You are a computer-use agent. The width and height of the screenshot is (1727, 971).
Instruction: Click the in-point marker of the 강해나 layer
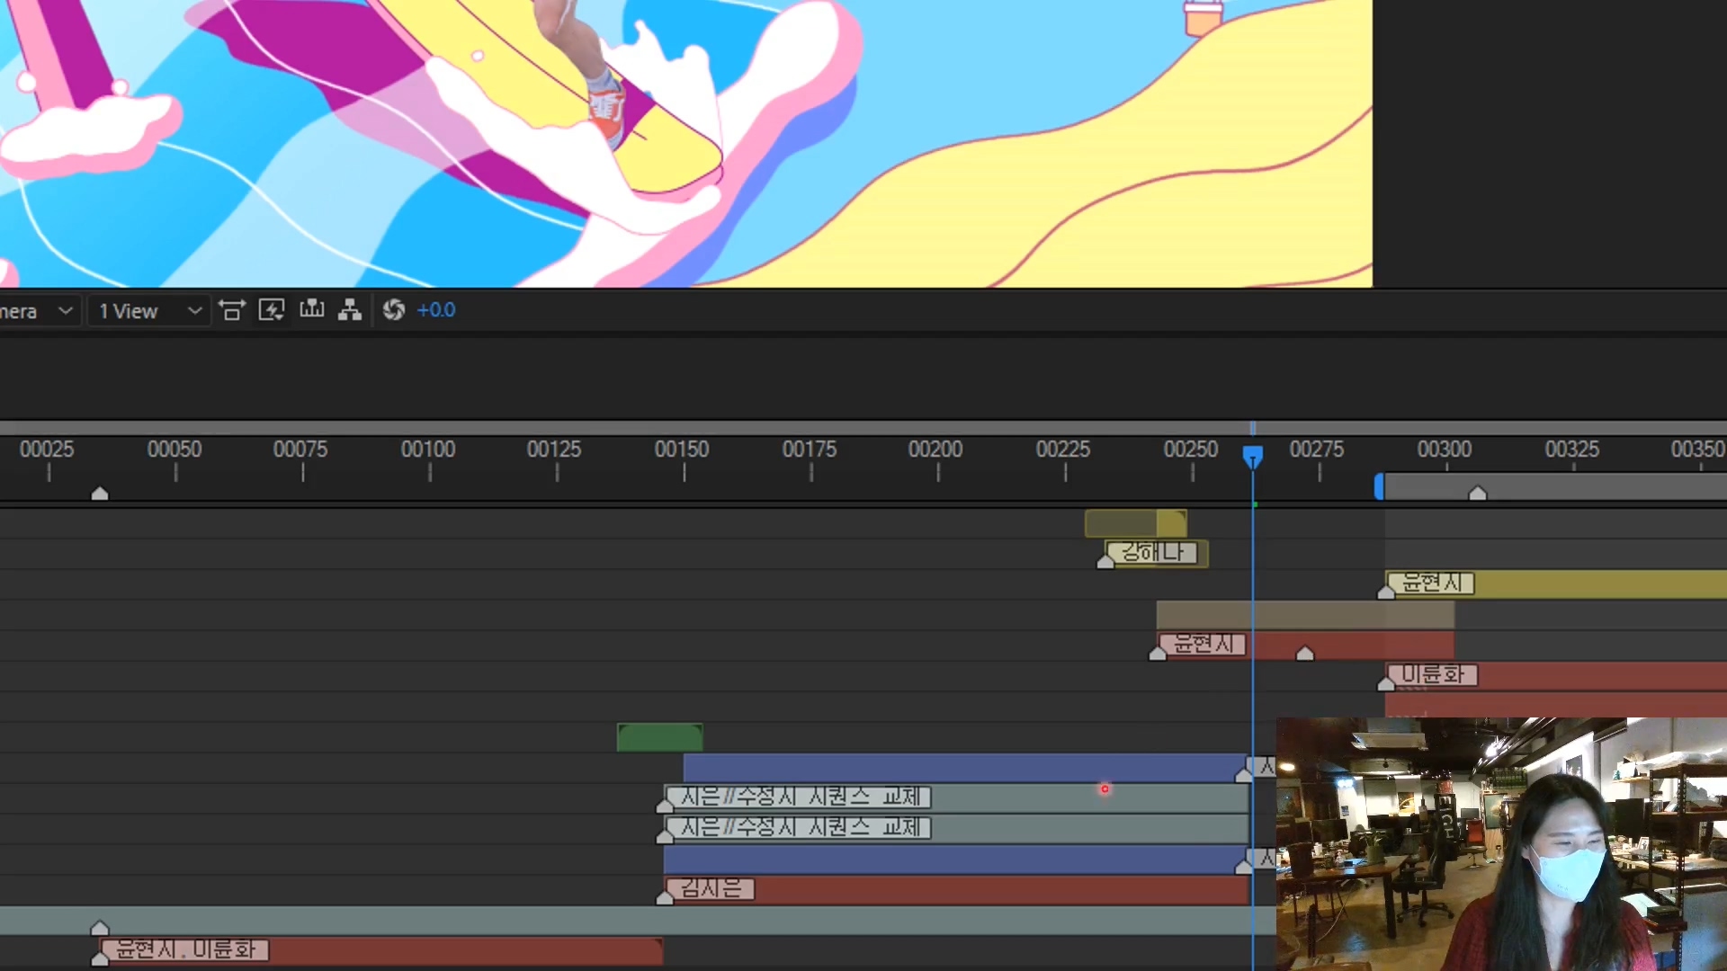[1105, 560]
